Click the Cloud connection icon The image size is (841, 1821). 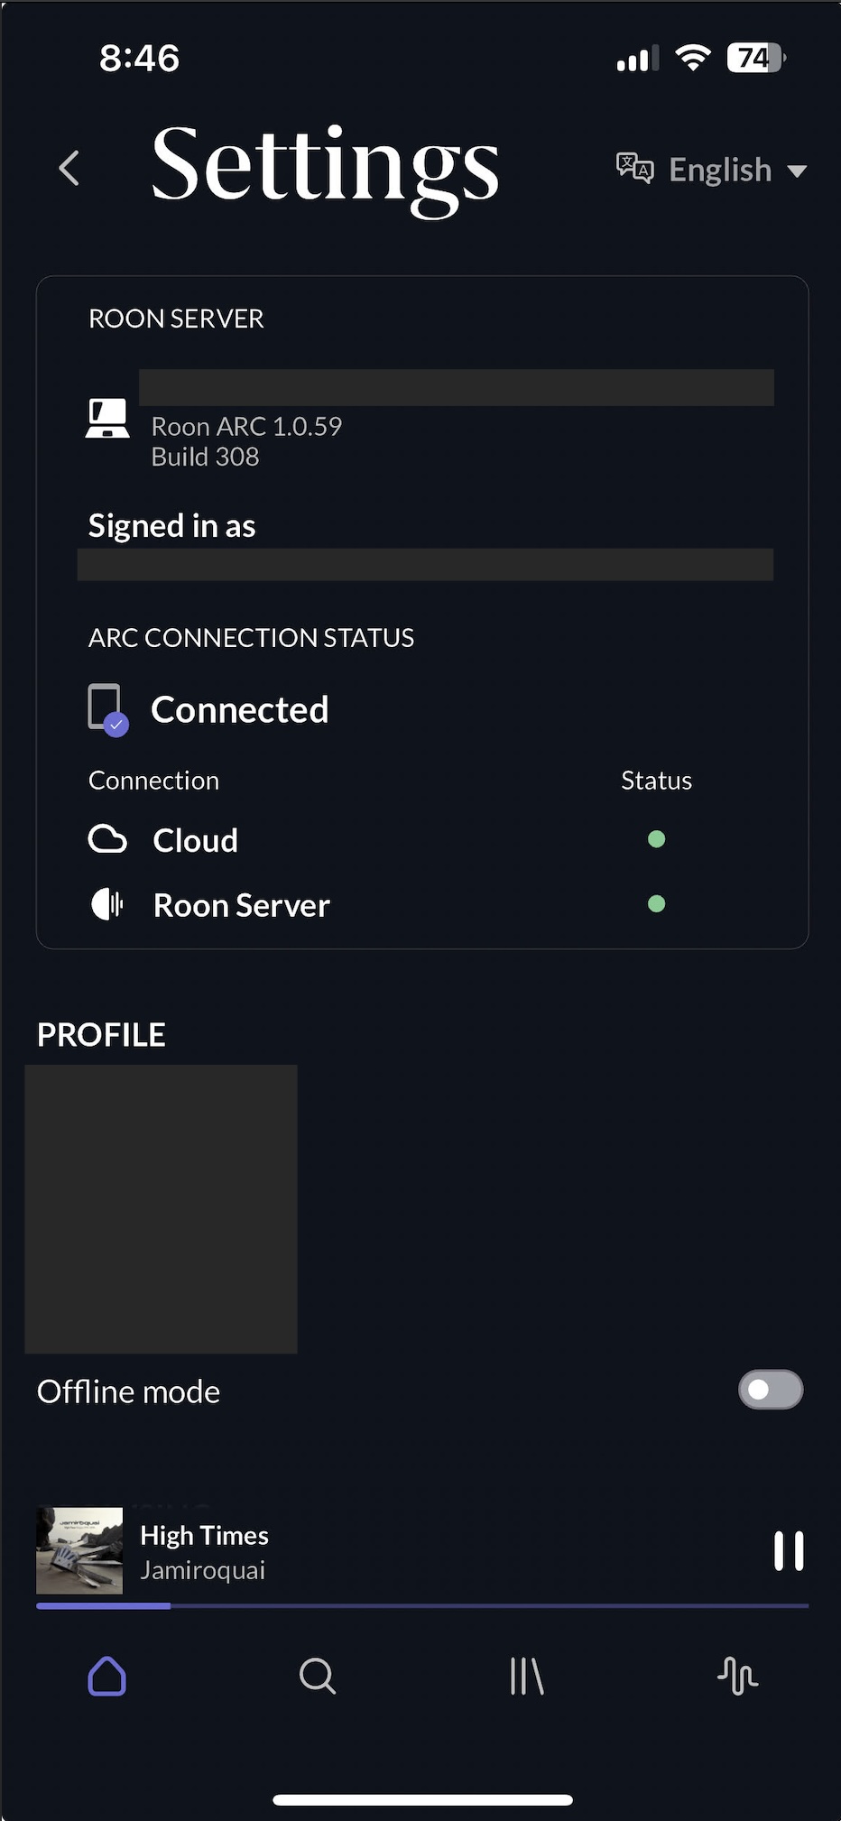click(107, 839)
